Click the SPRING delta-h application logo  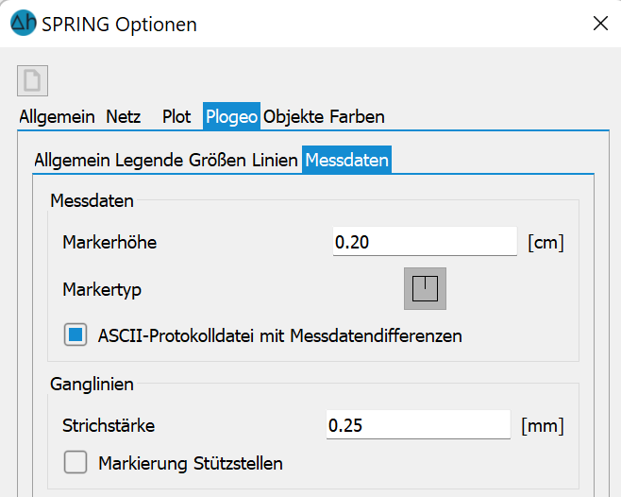24,23
